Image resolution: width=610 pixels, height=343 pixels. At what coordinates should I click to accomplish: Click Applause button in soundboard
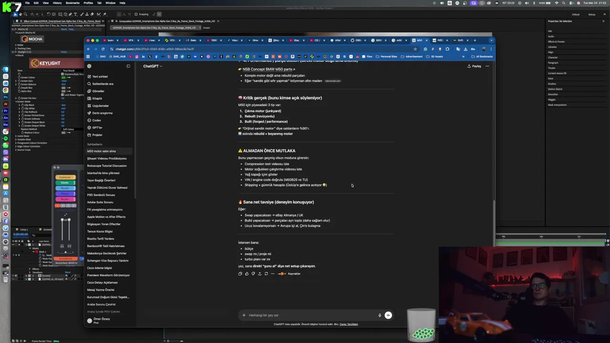pyautogui.click(x=66, y=177)
